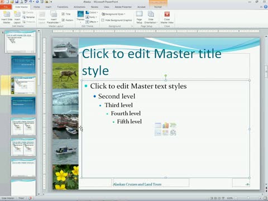Open the File tab
Image resolution: width=268 pixels, height=201 pixels.
[6, 7]
